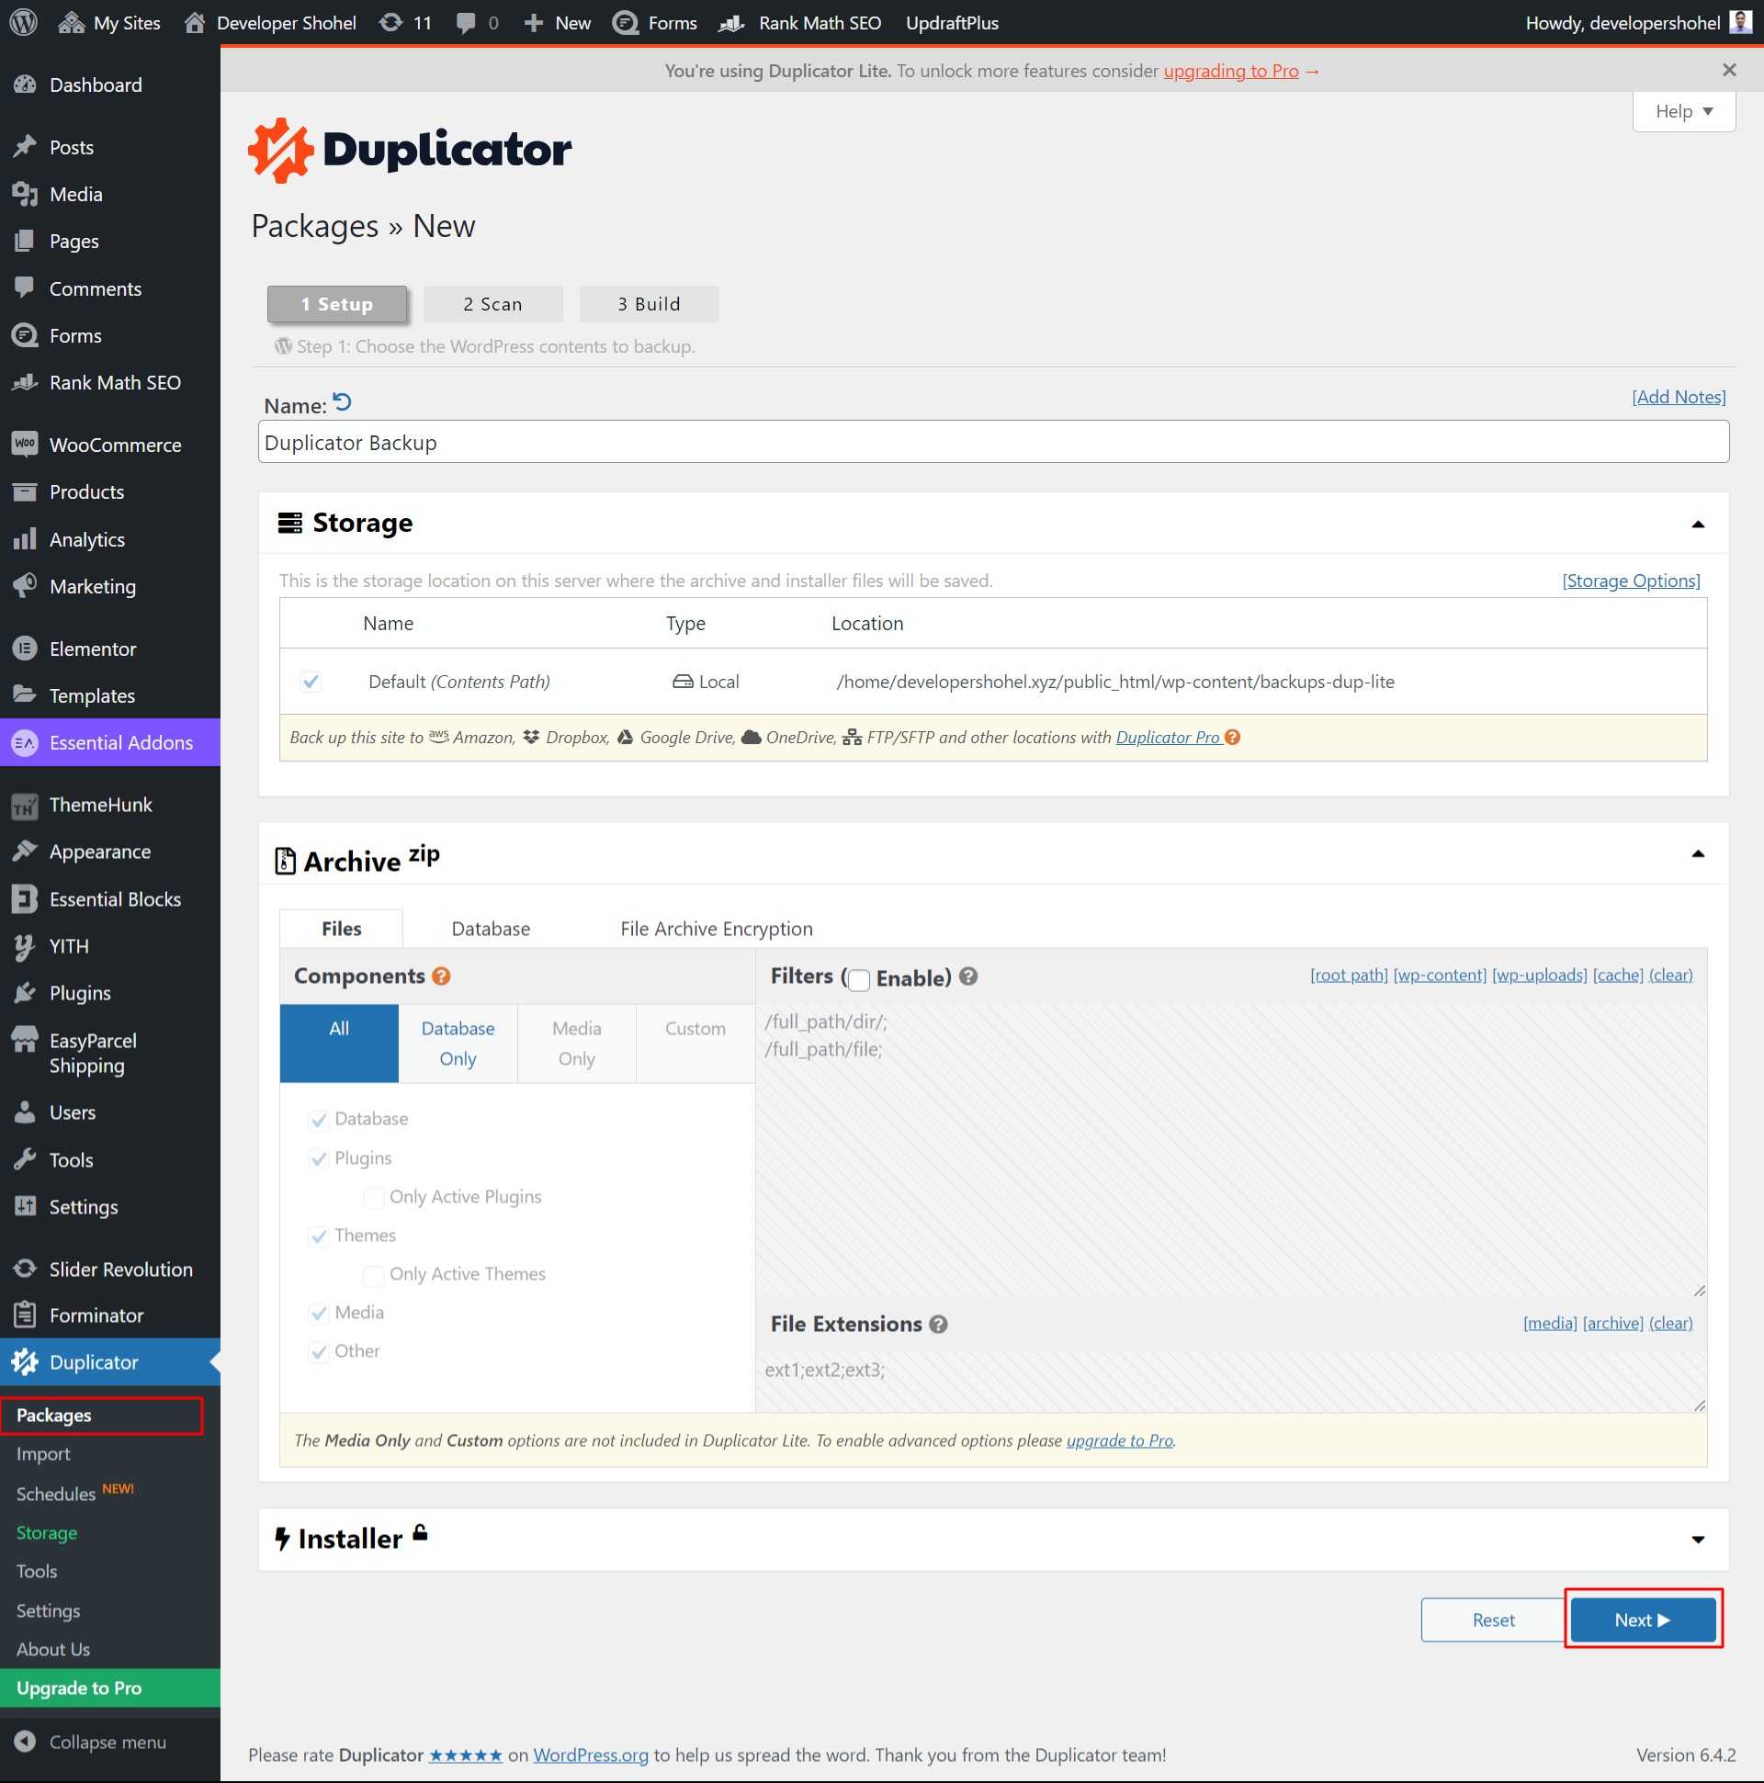Click the Pages icon in sidebar
The image size is (1764, 1783).
click(x=25, y=241)
